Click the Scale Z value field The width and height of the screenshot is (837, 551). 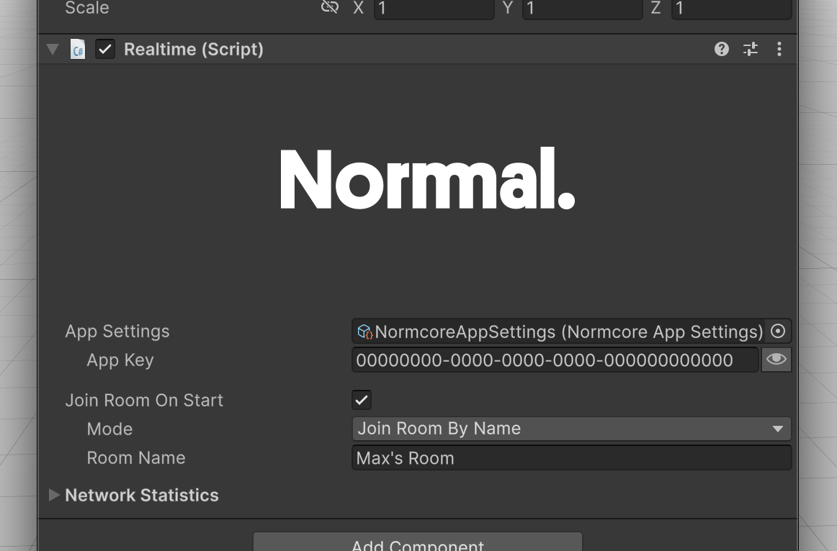731,9
